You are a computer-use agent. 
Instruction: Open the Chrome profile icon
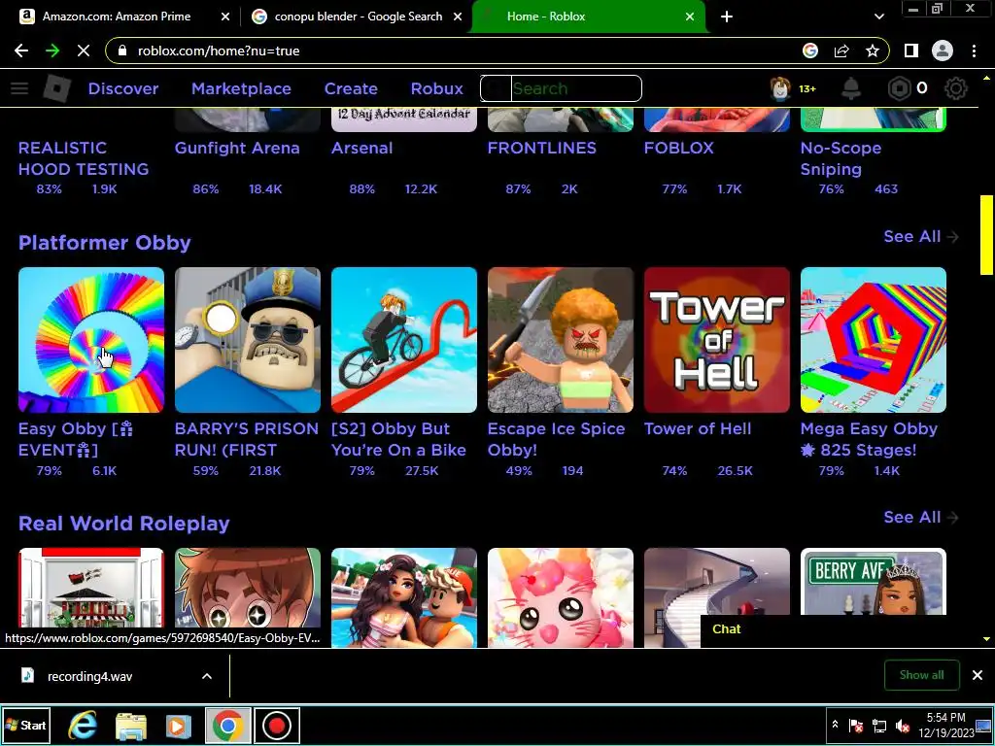[x=943, y=51]
